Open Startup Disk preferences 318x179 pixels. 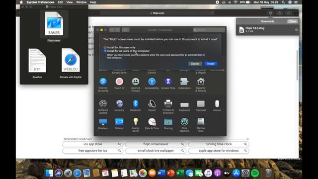tap(201, 125)
